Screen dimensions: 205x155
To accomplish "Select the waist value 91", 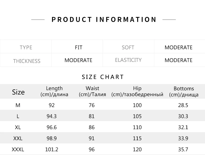I will click(x=91, y=138).
